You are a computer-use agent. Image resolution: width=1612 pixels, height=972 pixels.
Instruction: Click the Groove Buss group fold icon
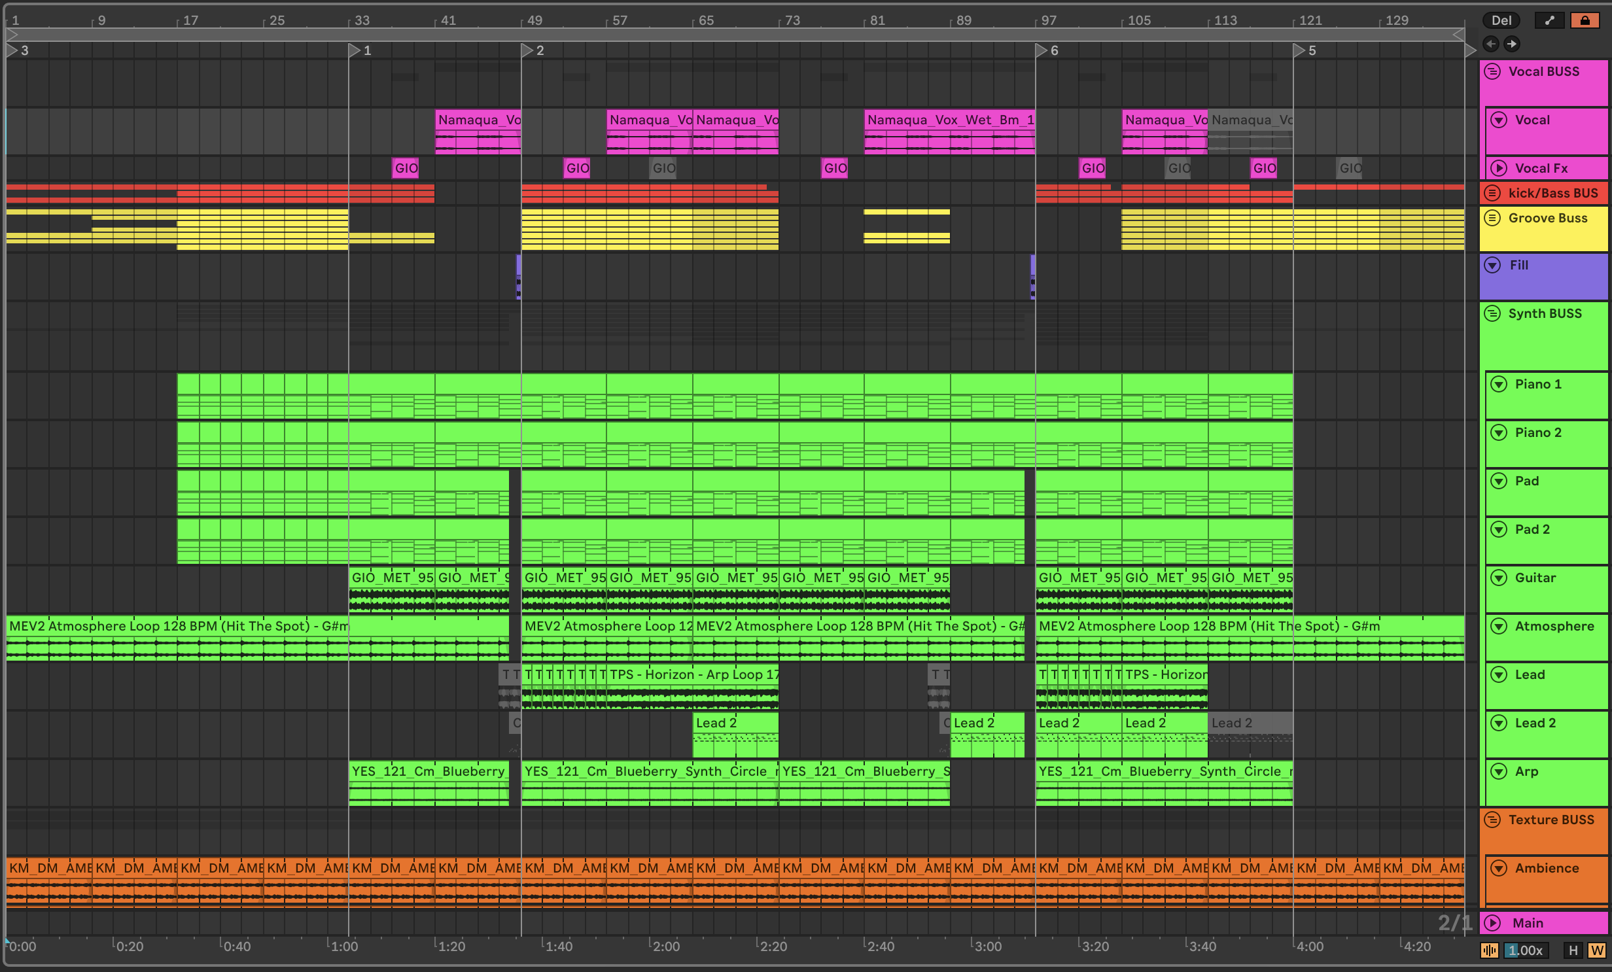click(1492, 218)
